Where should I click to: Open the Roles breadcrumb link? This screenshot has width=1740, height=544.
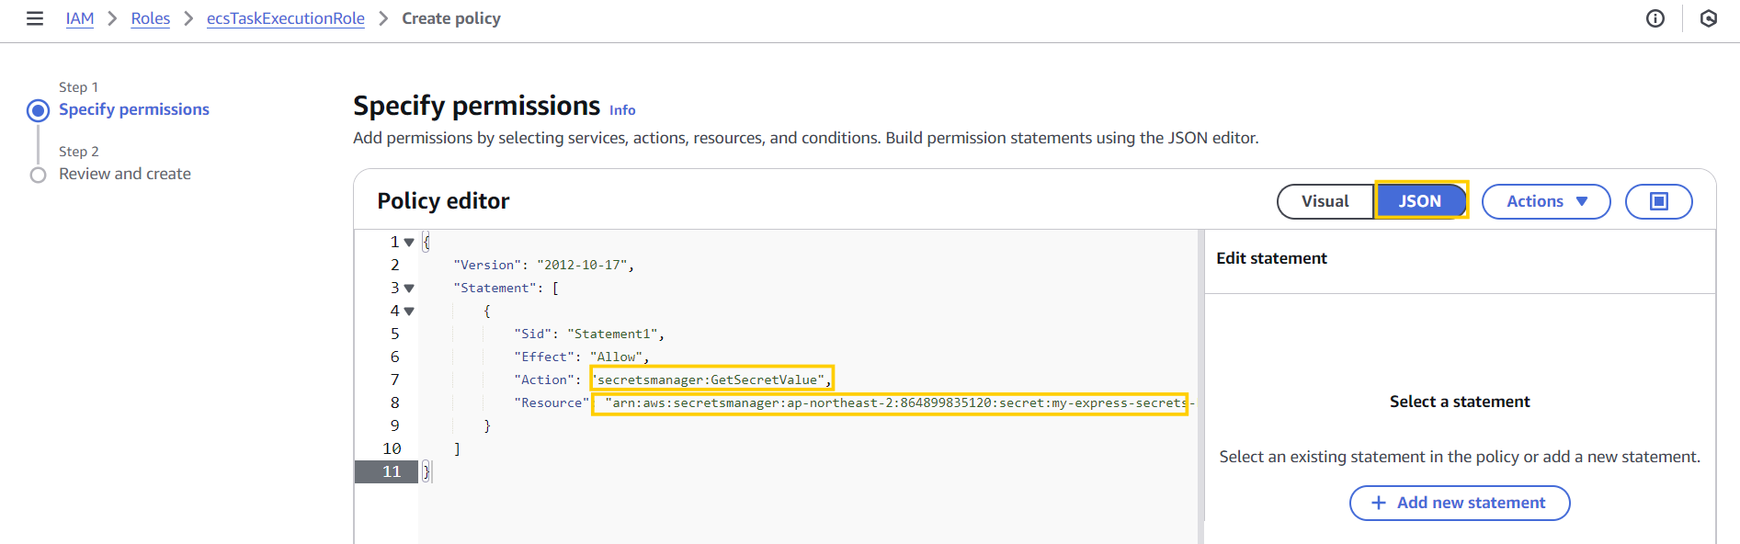coord(150,18)
